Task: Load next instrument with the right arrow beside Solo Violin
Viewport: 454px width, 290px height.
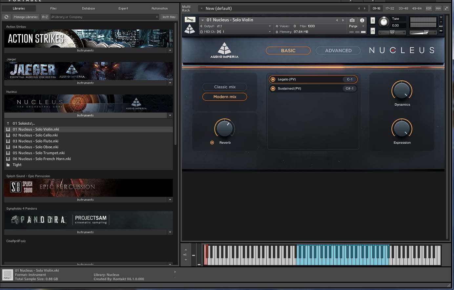Action: click(343, 20)
